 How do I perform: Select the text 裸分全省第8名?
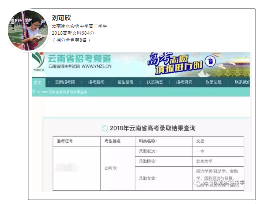[71, 40]
